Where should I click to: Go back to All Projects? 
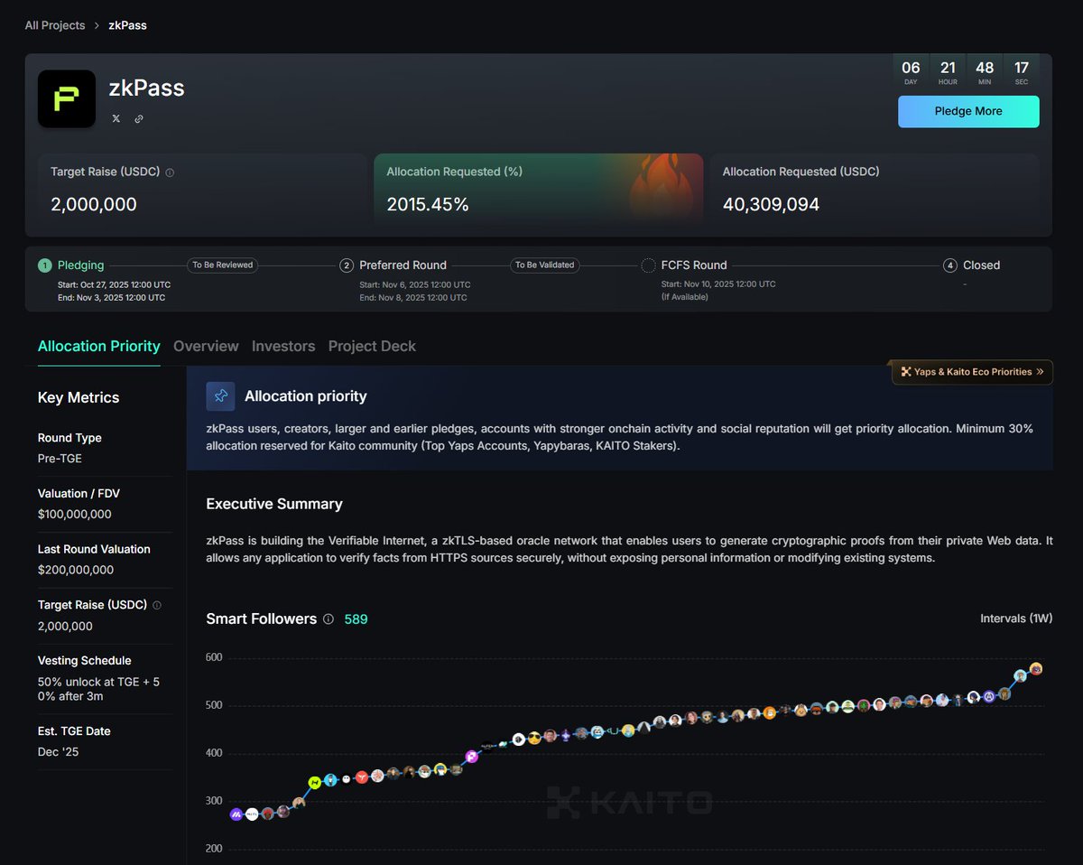pyautogui.click(x=55, y=25)
